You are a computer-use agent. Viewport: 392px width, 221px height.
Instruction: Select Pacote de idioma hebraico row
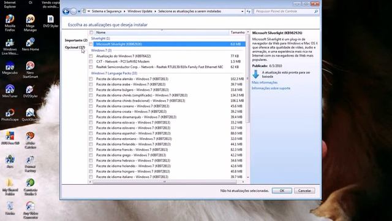[167, 161]
